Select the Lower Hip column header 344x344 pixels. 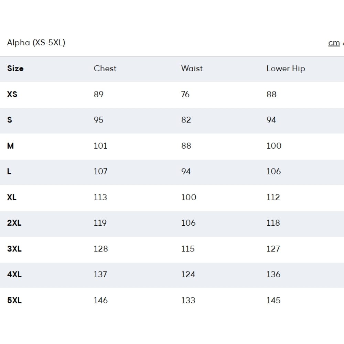tap(286, 69)
